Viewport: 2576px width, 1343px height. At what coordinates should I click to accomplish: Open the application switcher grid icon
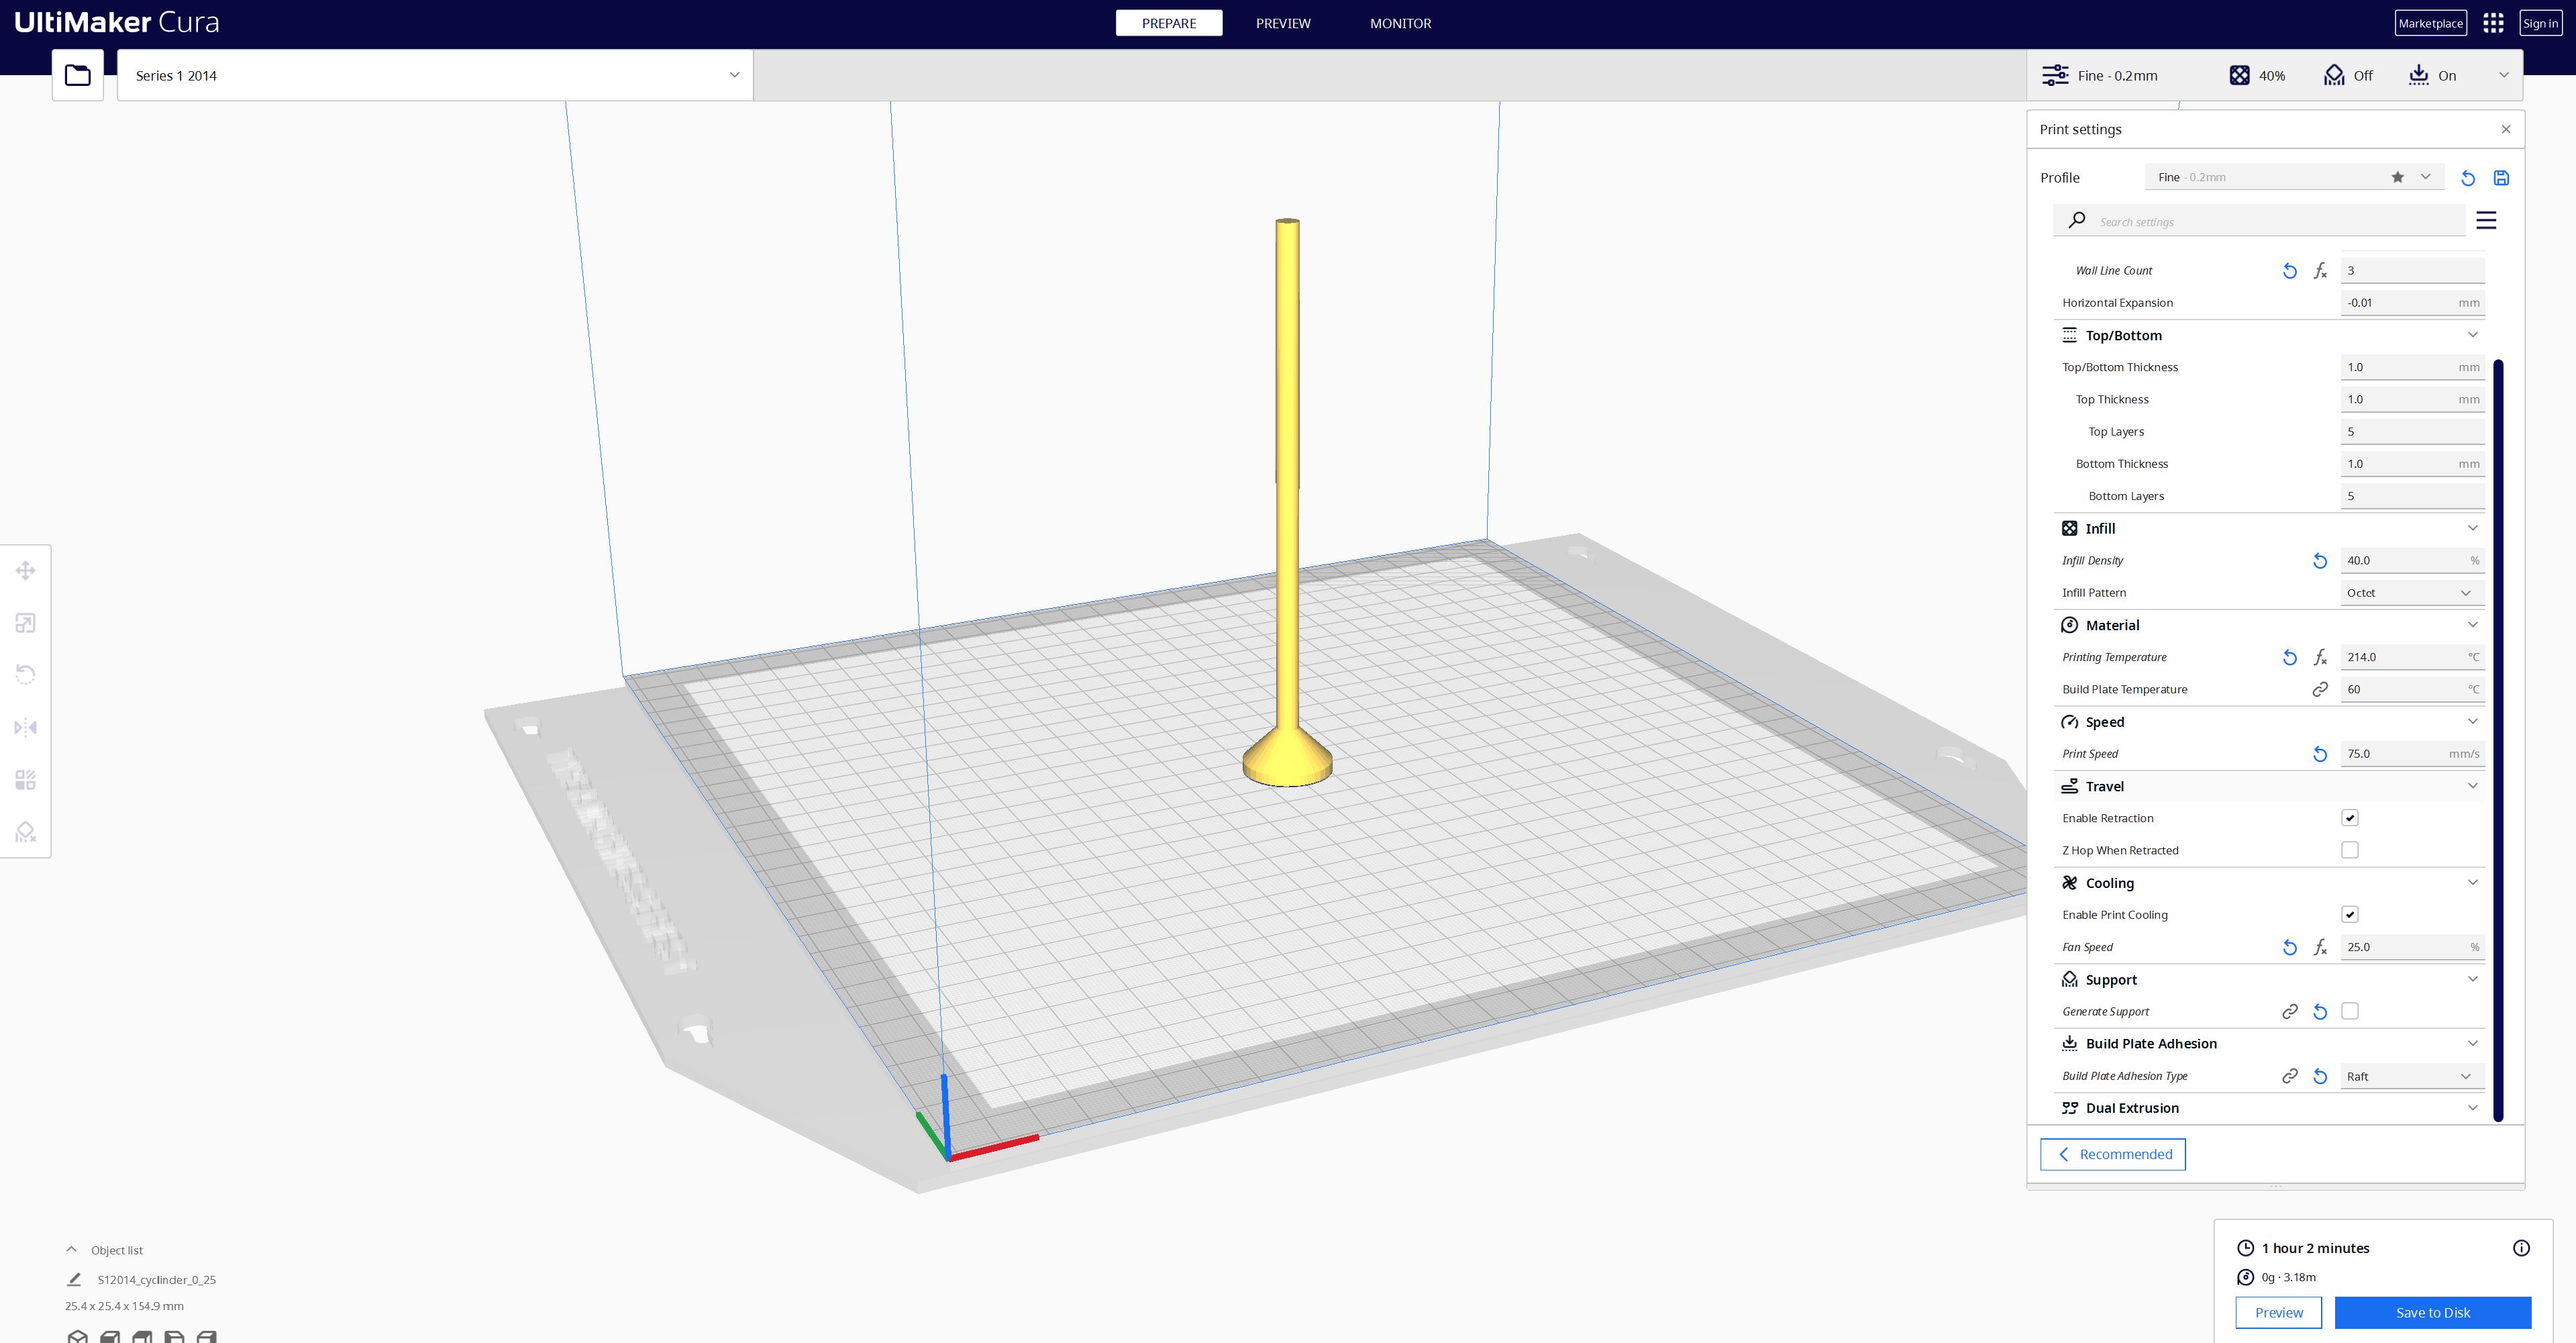click(2493, 23)
